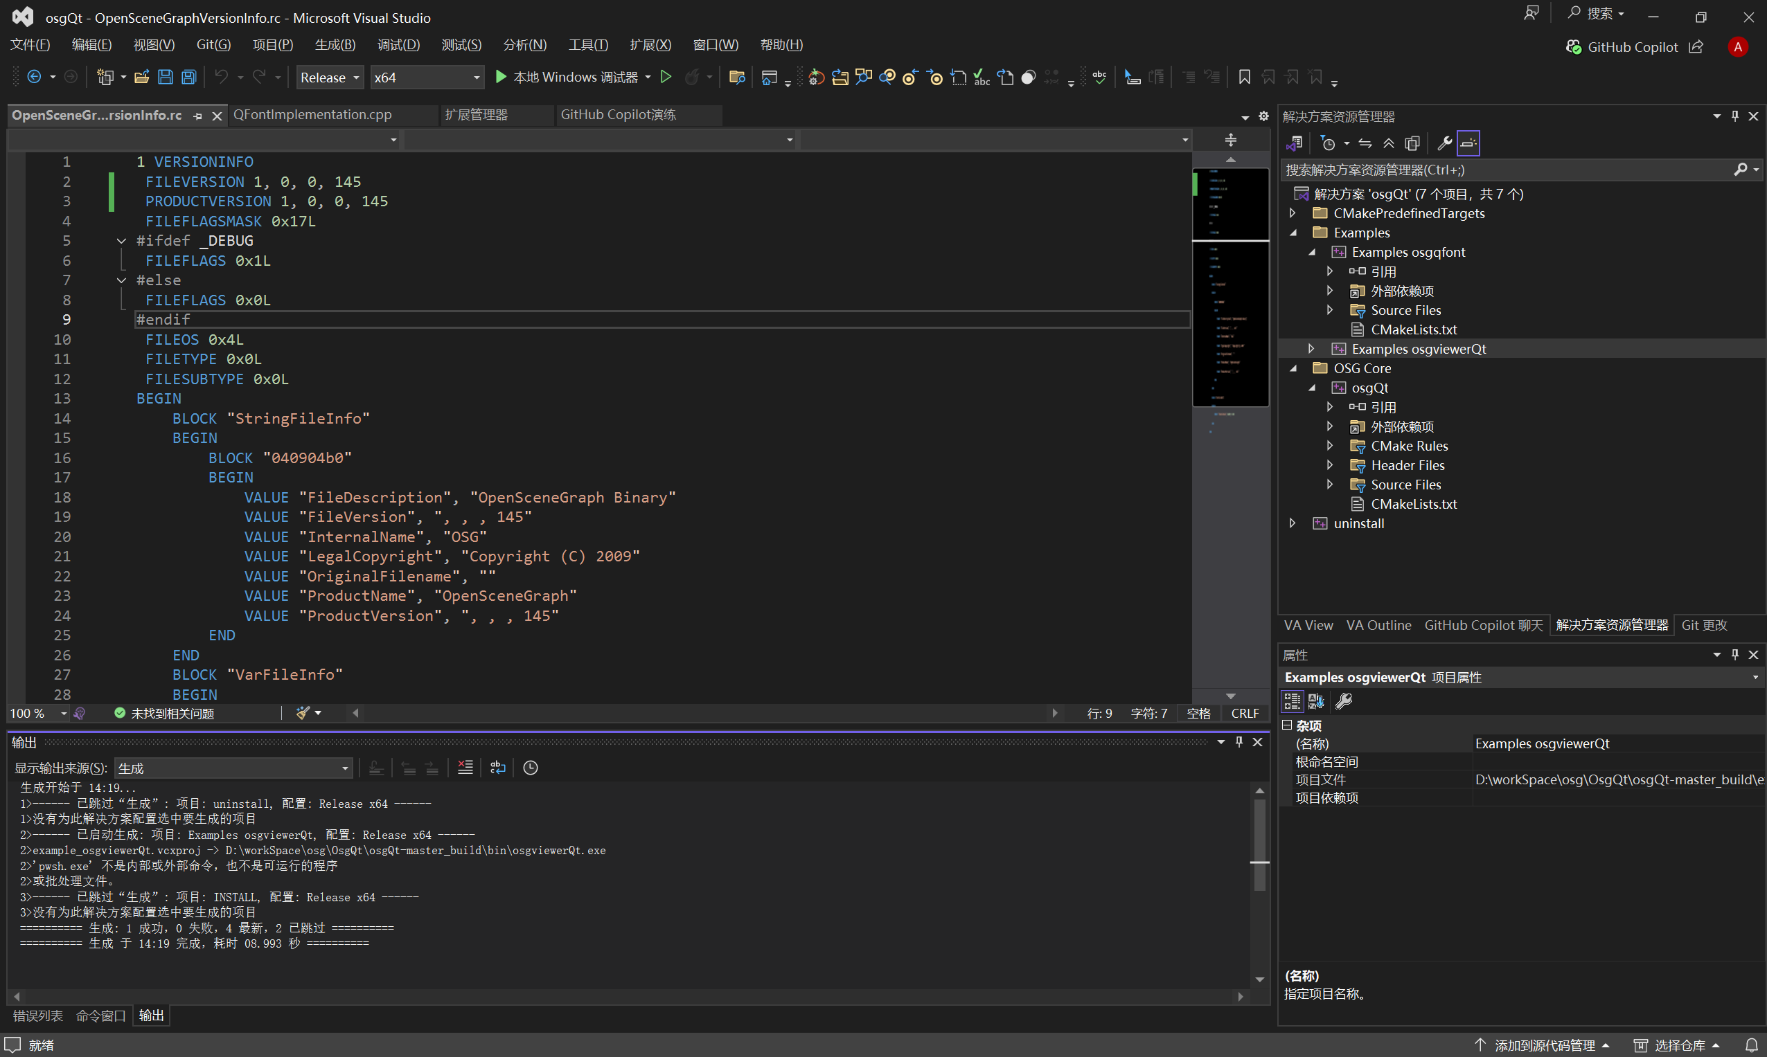Open the GitHub Copilot 聊天 tab
Image resolution: width=1767 pixels, height=1057 pixels.
(1483, 624)
